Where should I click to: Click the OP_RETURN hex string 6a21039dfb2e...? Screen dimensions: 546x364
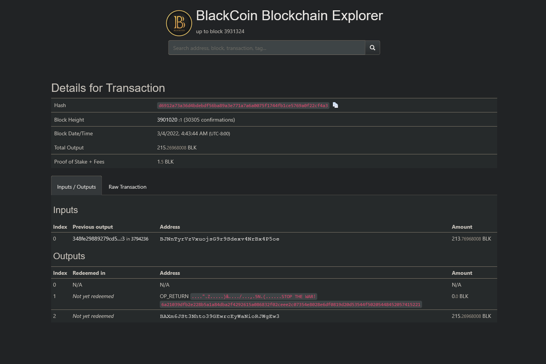pos(291,305)
